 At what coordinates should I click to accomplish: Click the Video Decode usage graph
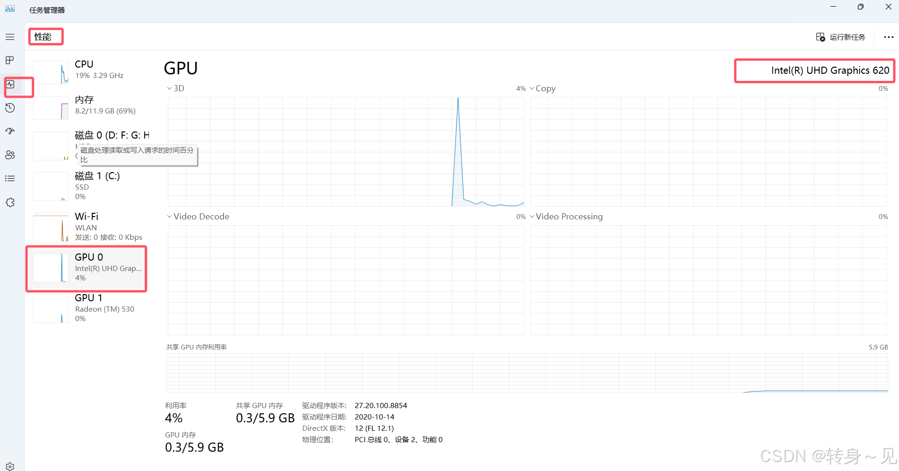(346, 280)
